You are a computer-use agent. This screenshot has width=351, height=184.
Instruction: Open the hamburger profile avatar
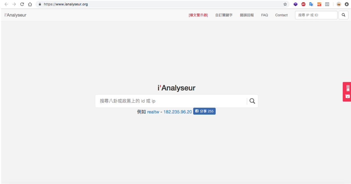pos(339,4)
